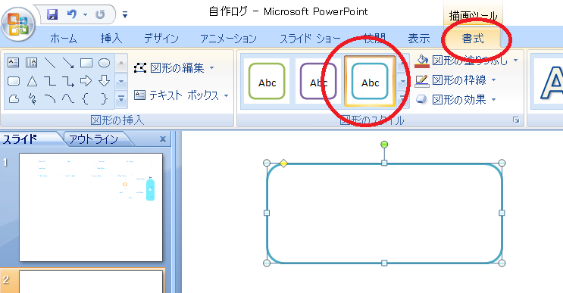Viewport: 563px width, 293px height.
Task: Open the Undo history dropdown arrow
Action: click(86, 14)
